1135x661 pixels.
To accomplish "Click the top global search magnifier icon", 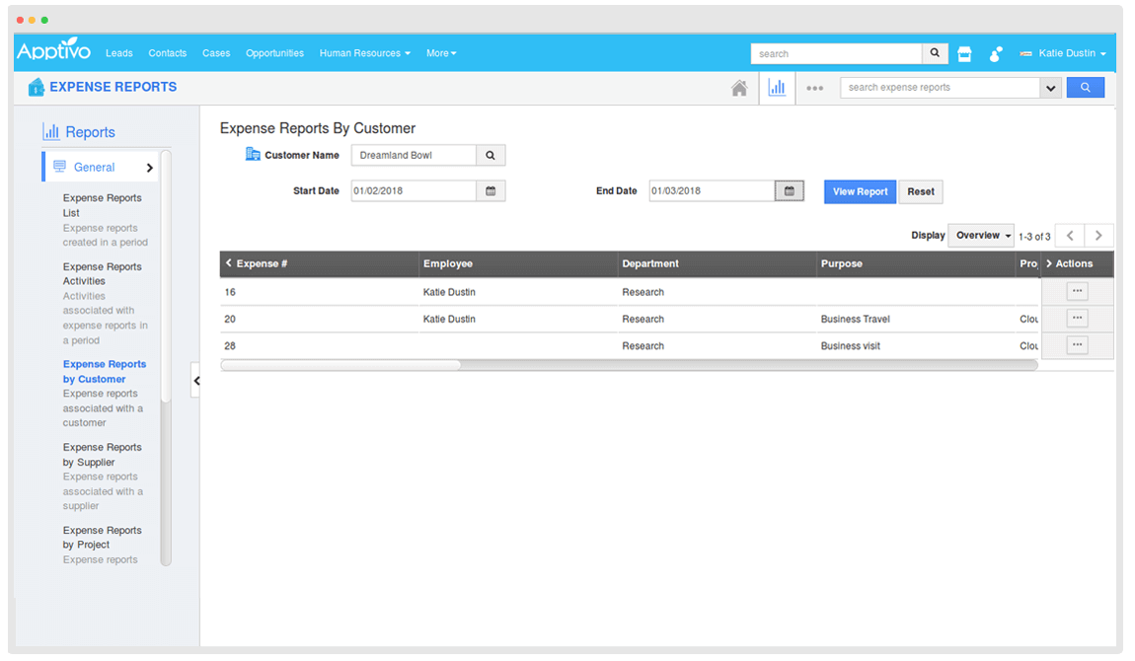I will click(935, 53).
